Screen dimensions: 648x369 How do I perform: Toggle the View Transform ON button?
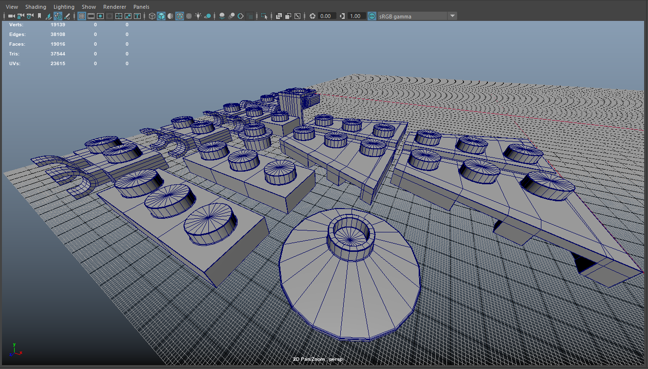[372, 16]
